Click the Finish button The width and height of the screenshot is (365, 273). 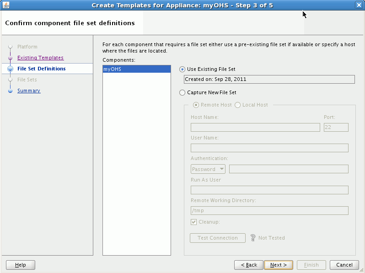pyautogui.click(x=311, y=265)
